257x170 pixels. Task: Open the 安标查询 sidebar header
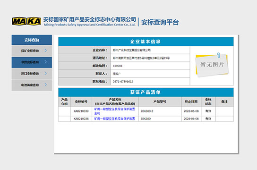pyautogui.click(x=32, y=40)
